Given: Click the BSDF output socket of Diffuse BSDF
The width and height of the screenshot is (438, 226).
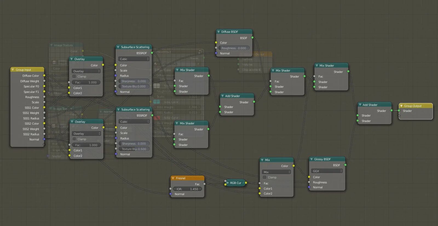Looking at the screenshot, I should (x=252, y=38).
